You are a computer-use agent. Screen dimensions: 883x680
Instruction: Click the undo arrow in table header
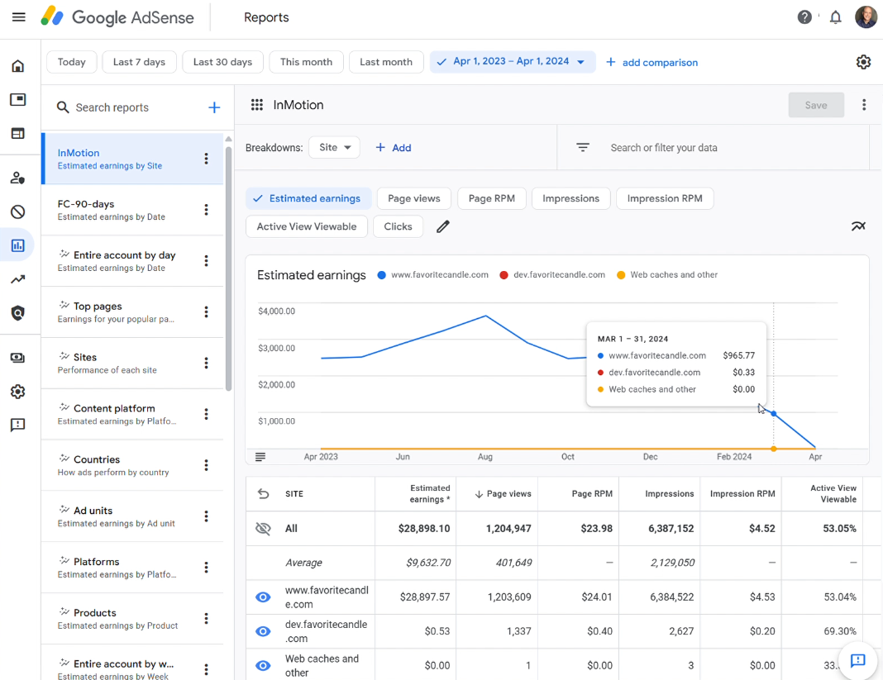point(263,493)
